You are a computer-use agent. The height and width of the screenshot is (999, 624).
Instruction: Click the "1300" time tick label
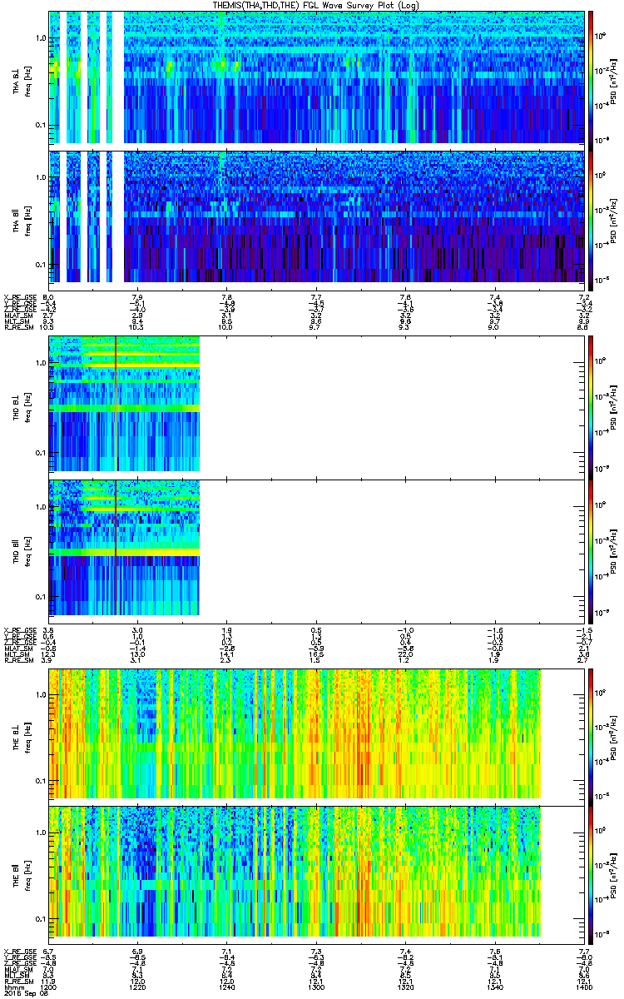tap(316, 987)
